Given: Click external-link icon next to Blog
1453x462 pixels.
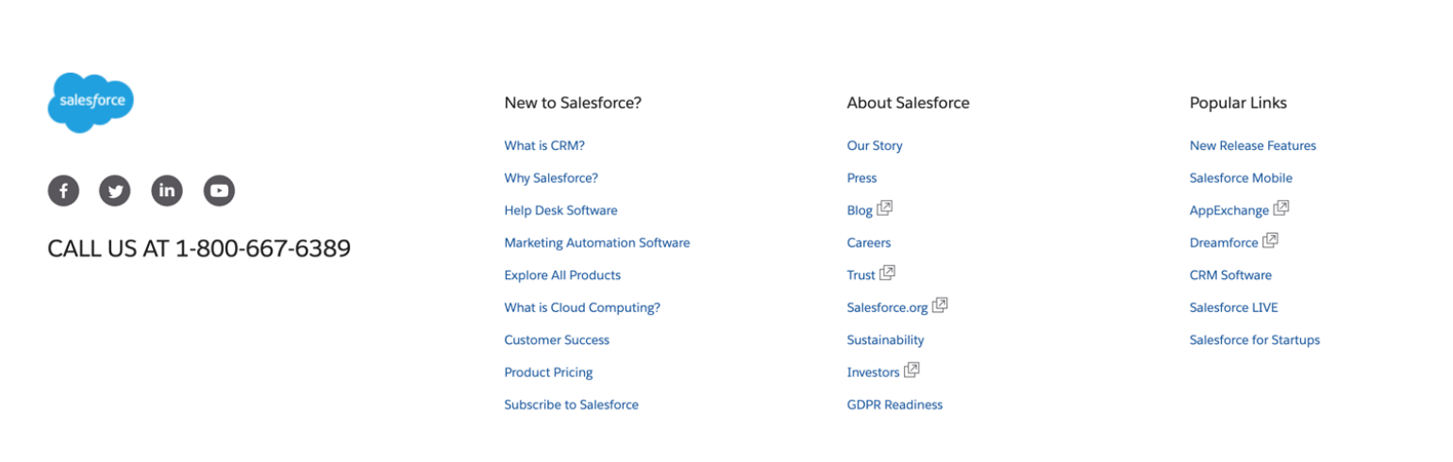Looking at the screenshot, I should pos(885,208).
